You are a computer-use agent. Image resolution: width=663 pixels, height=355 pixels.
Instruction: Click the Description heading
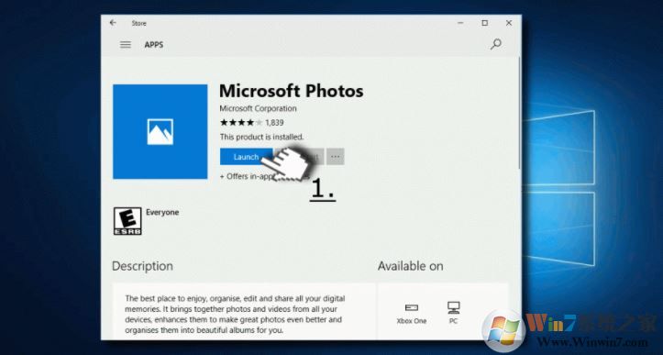(x=142, y=266)
